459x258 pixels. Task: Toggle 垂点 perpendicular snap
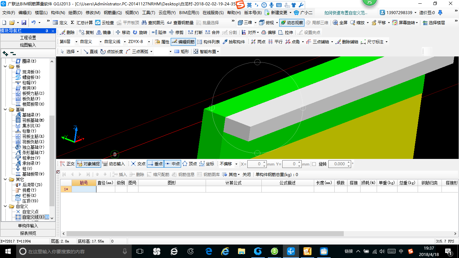155,164
